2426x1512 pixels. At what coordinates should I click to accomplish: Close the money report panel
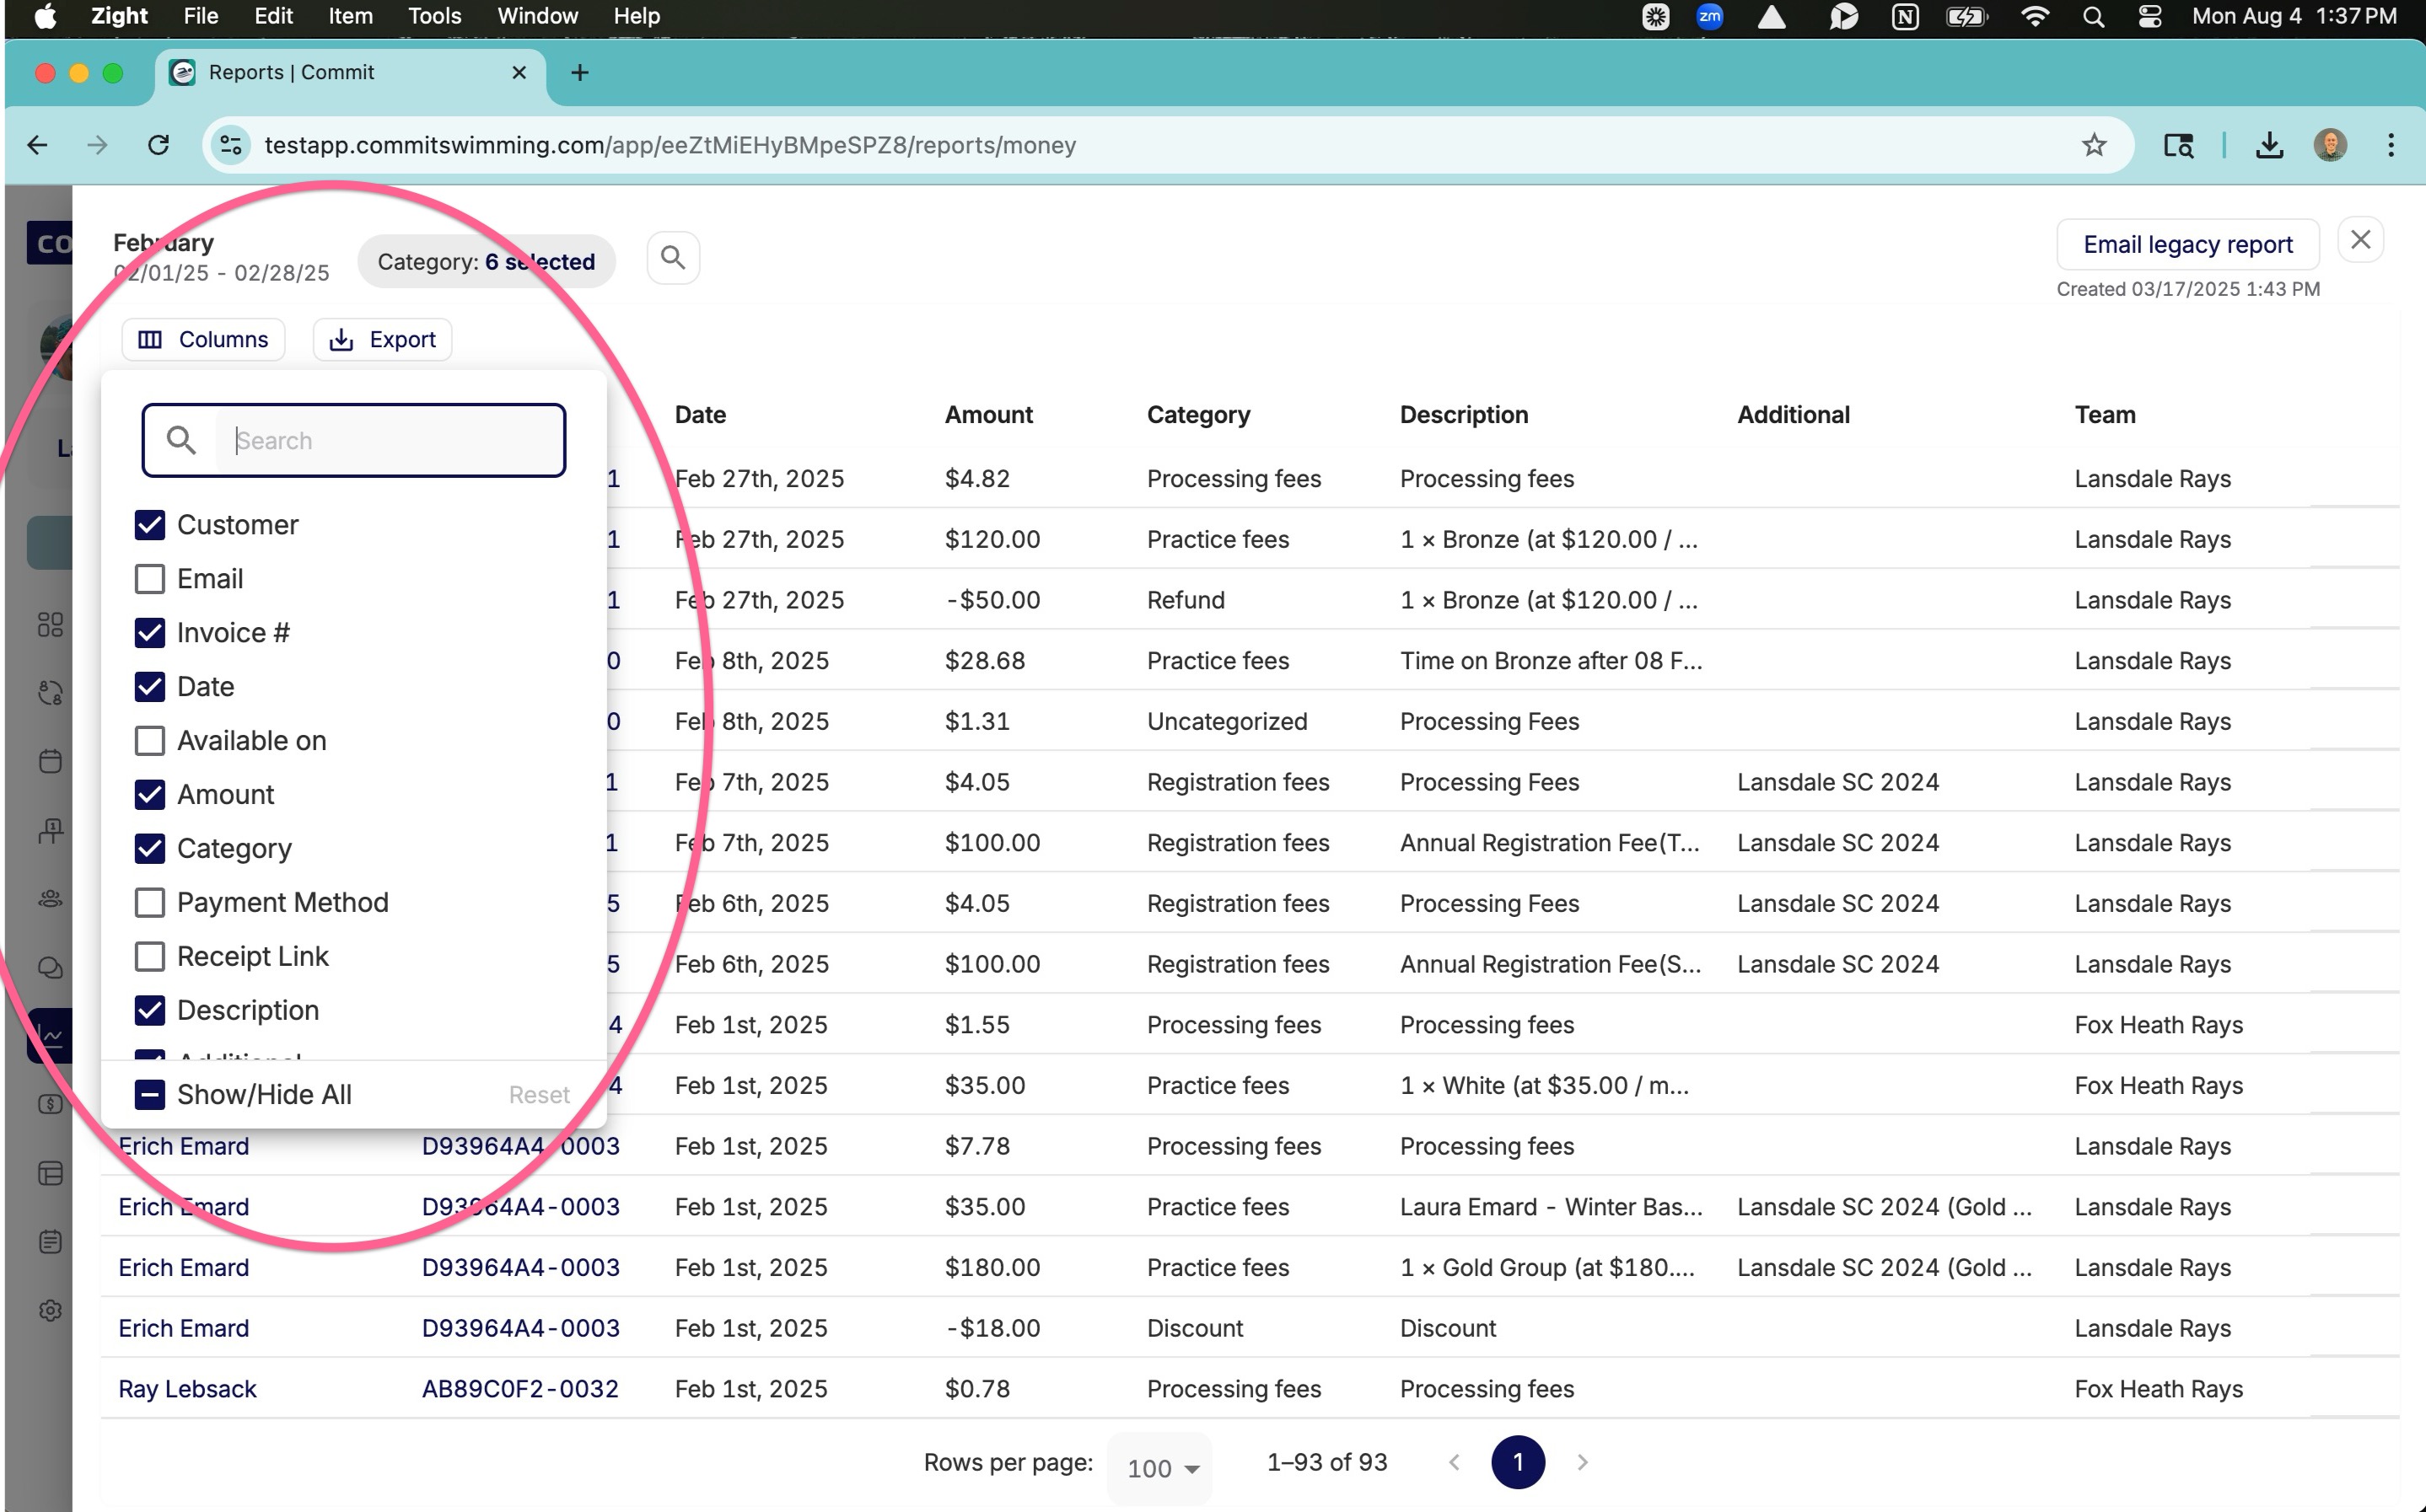pos(2360,240)
